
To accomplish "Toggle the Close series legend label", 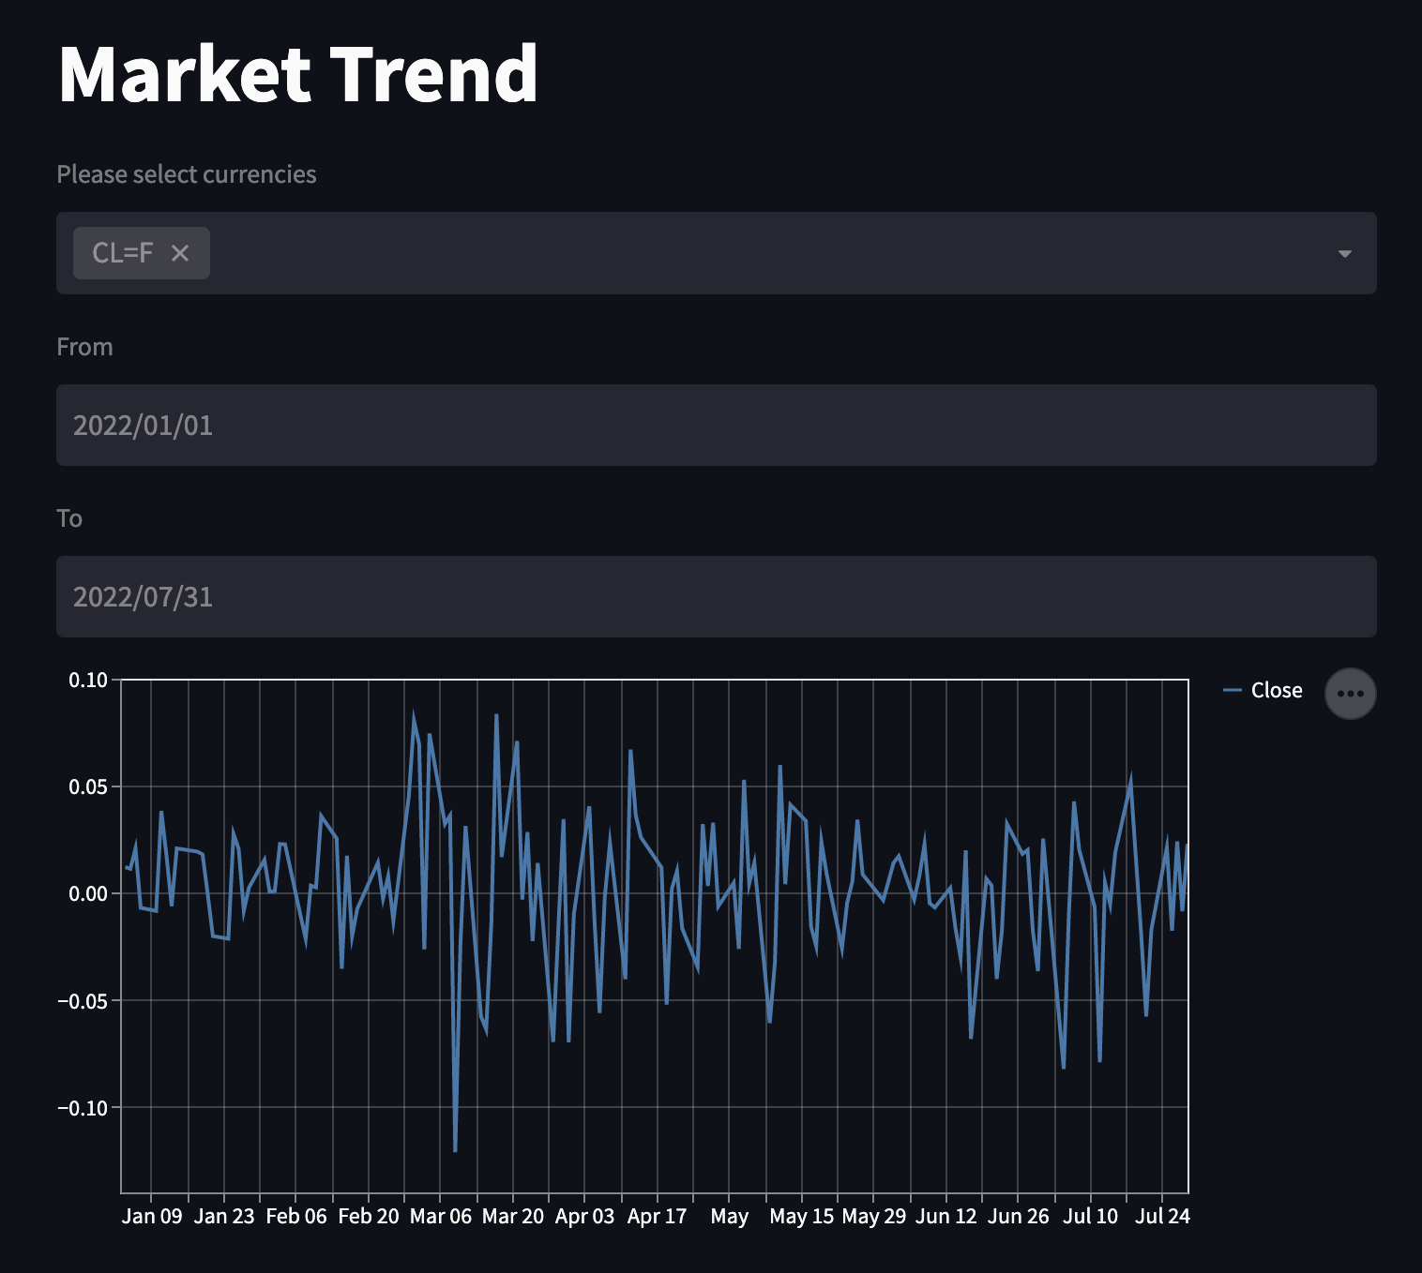I will [1276, 691].
